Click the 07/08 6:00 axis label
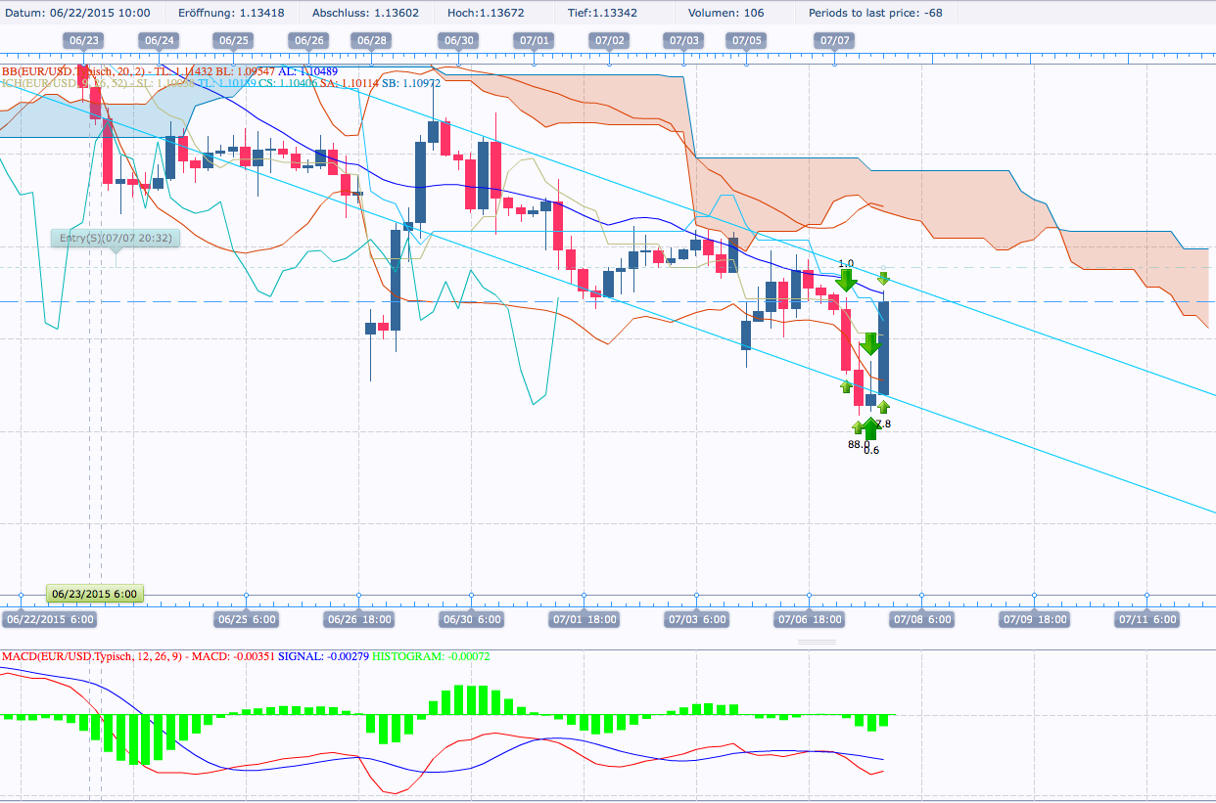 tap(921, 619)
